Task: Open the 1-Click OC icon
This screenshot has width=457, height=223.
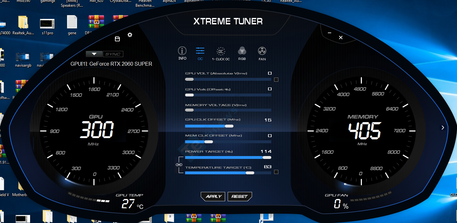Action: [221, 51]
